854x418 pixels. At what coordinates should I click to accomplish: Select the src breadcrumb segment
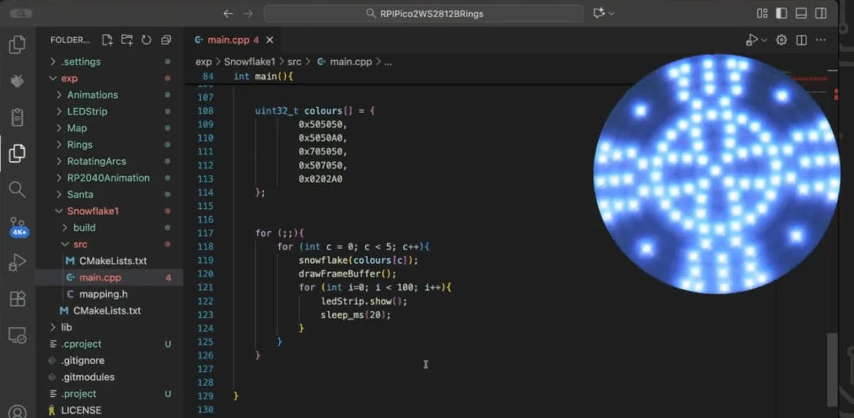click(x=295, y=62)
